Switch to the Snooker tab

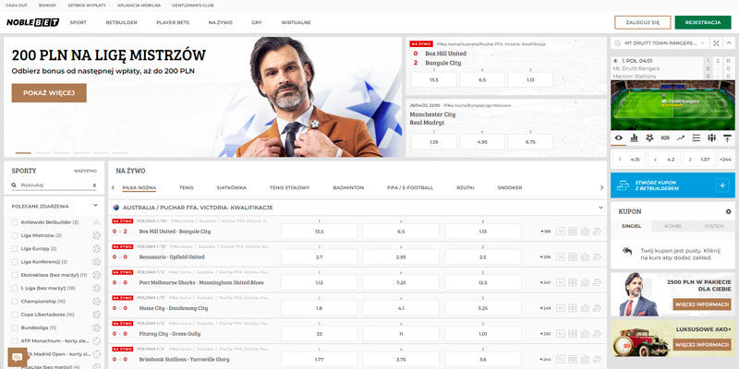(510, 187)
